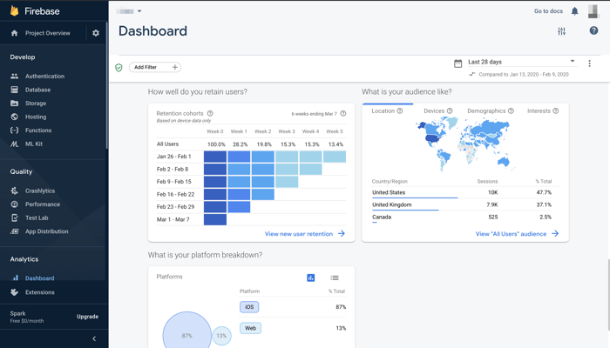
Task: Switch to the Demographics tab
Action: [486, 111]
